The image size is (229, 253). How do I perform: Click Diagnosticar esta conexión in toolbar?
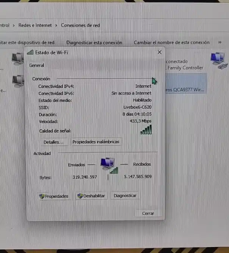(x=94, y=43)
